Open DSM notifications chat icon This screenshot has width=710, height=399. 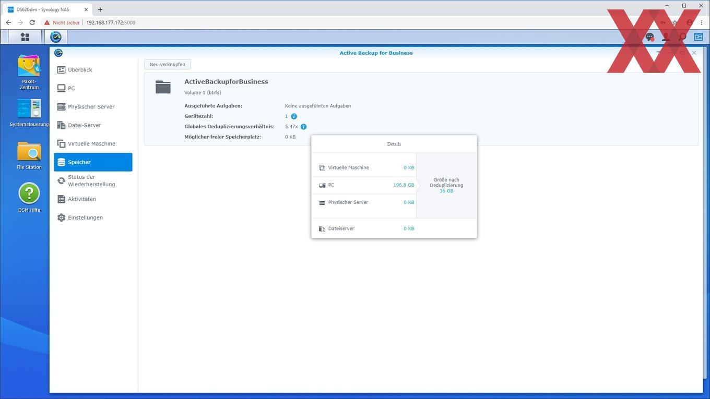pos(650,37)
